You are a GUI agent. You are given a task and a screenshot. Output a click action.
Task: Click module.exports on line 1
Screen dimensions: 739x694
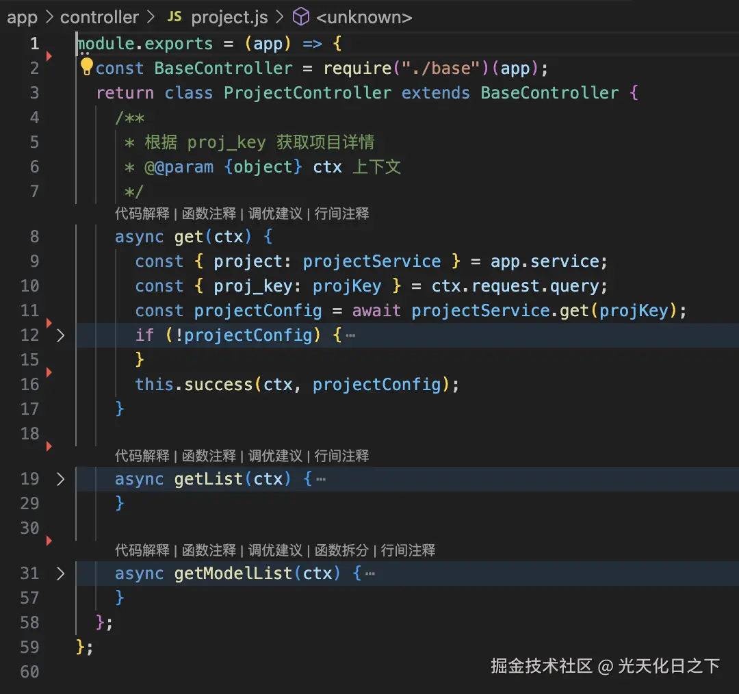[144, 43]
